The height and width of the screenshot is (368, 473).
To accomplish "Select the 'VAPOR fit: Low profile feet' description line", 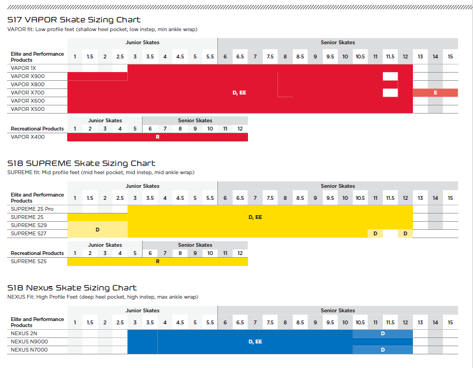I will 102,29.
